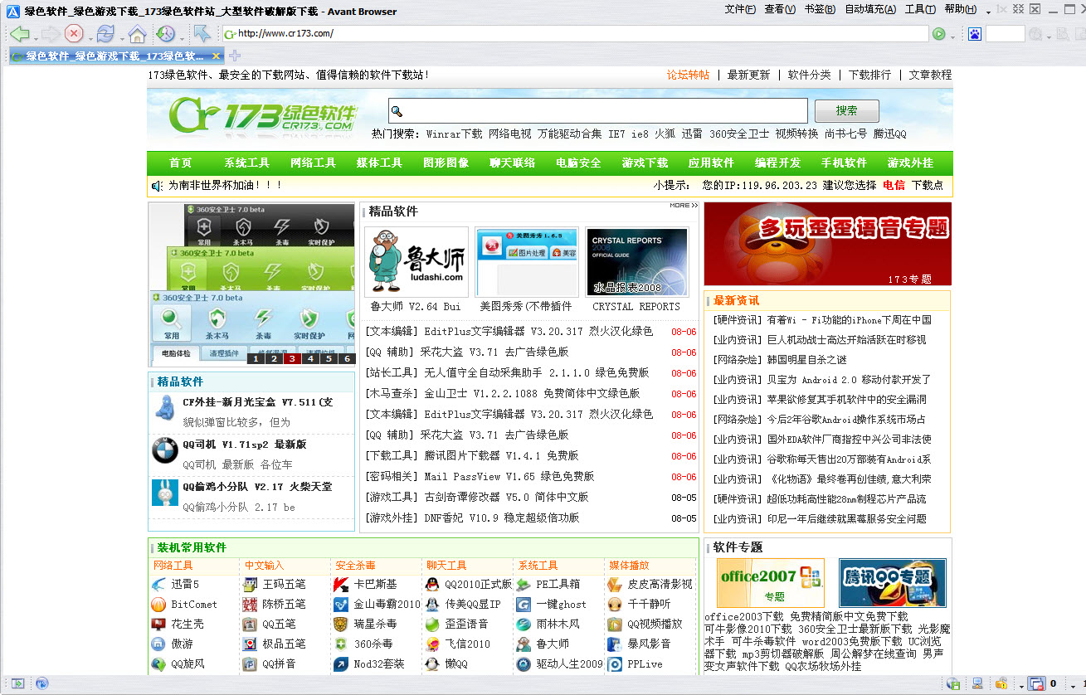Click the green Go button next to address bar
Viewport: 1086px width, 695px height.
click(x=939, y=34)
